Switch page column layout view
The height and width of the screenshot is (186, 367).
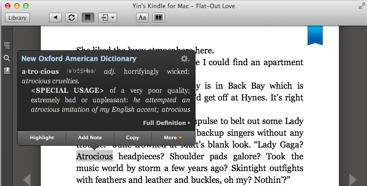[x=159, y=18]
